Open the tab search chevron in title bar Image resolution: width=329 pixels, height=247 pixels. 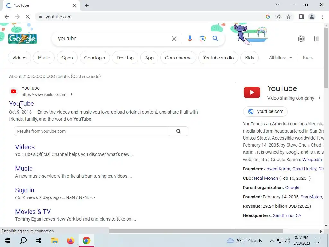point(277,5)
